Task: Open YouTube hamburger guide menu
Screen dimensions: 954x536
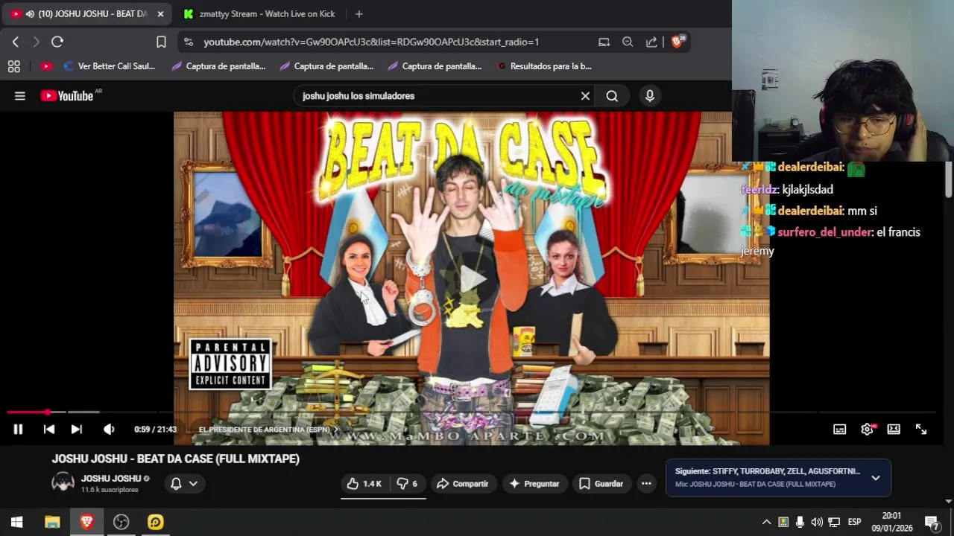Action: pos(20,96)
